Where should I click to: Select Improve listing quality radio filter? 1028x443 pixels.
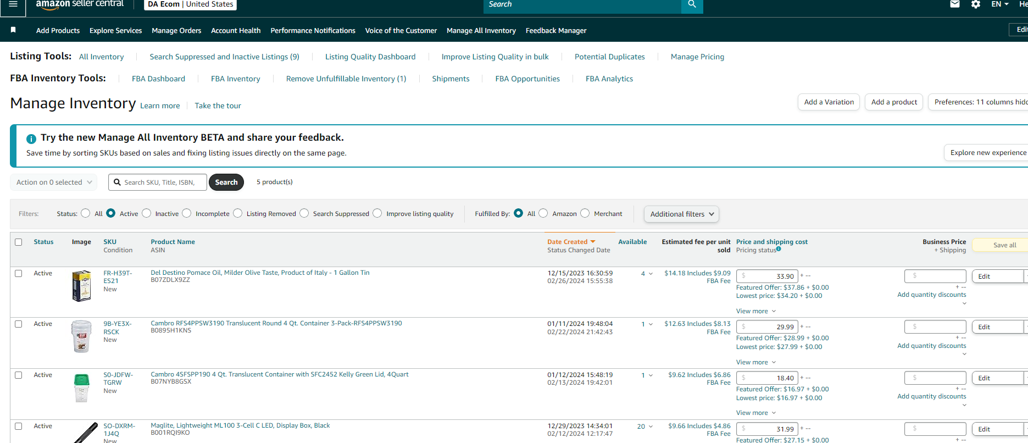pyautogui.click(x=377, y=213)
